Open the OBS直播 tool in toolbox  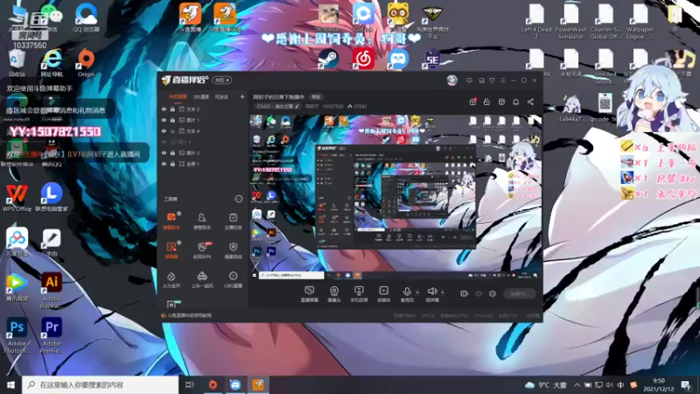233,279
